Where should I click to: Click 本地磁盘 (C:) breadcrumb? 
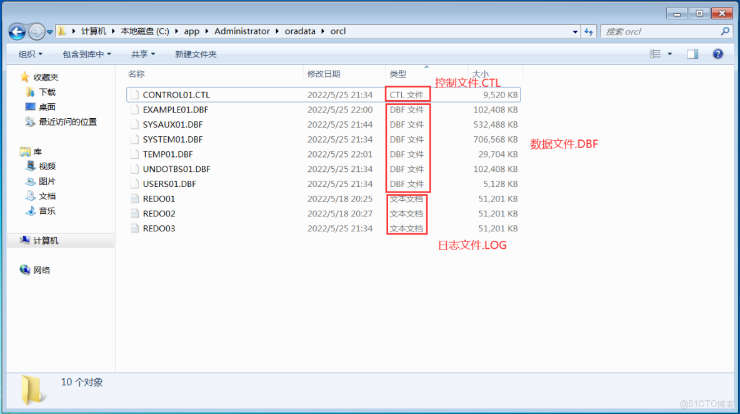pyautogui.click(x=145, y=31)
